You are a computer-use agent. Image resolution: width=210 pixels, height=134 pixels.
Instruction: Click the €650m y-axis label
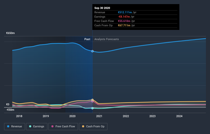[10, 33]
